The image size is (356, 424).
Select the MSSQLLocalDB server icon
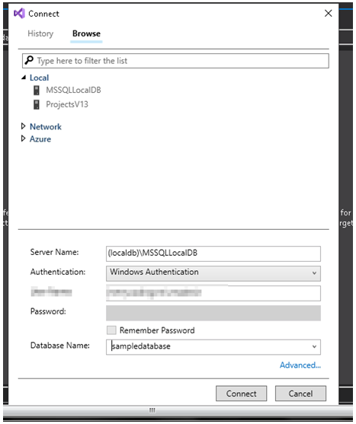pos(37,91)
